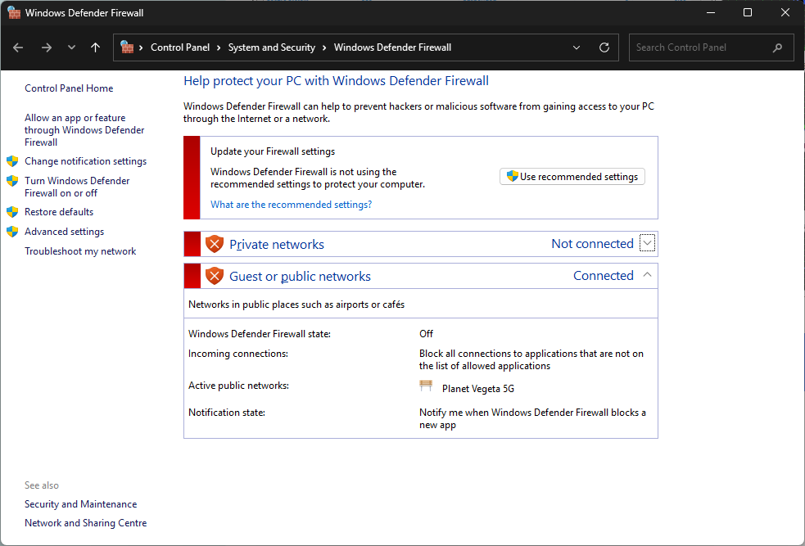The height and width of the screenshot is (546, 805).
Task: Click red shield icon beside Private networks
Action: point(214,244)
